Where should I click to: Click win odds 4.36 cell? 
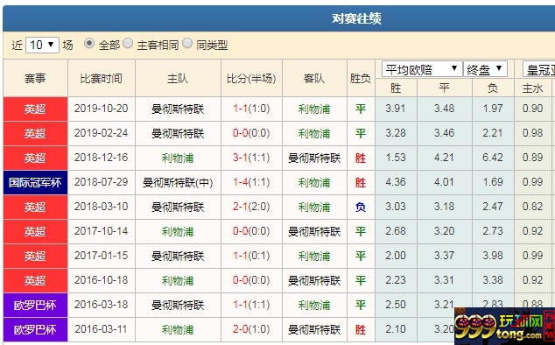[x=396, y=182]
